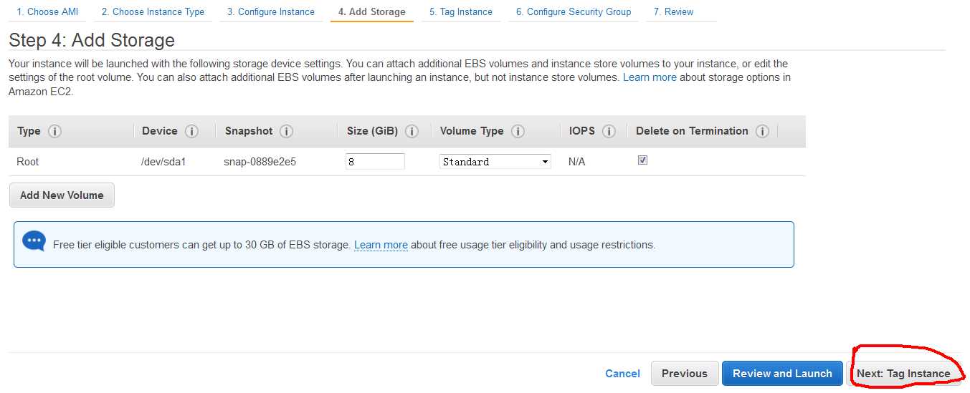Viewport: 970px width, 393px height.
Task: Open the Volume Type dropdown showing Standard
Action: 495,162
